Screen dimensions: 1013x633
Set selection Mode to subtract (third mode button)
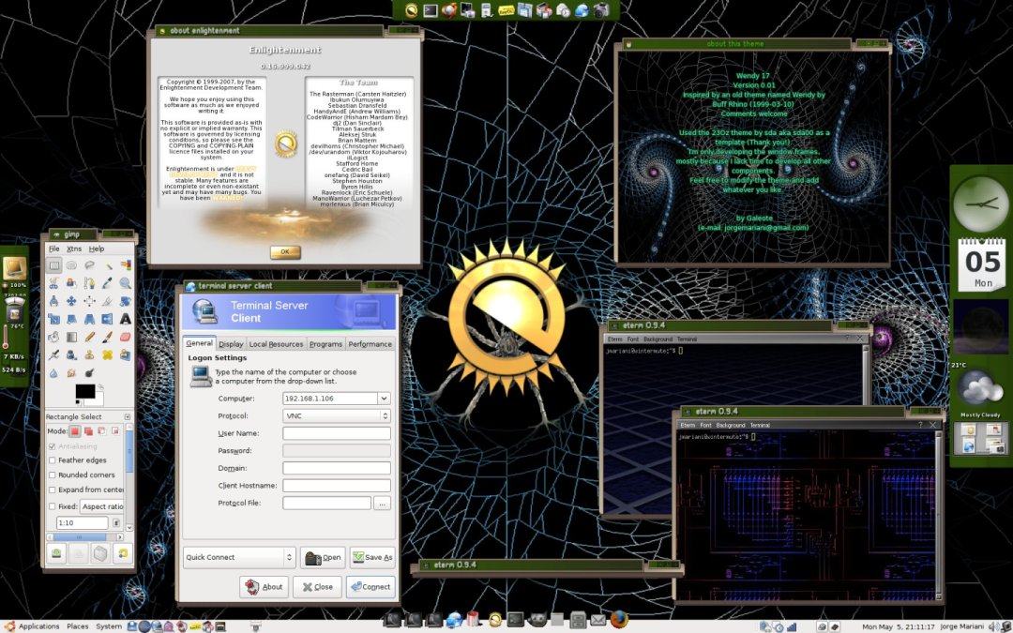click(x=102, y=431)
